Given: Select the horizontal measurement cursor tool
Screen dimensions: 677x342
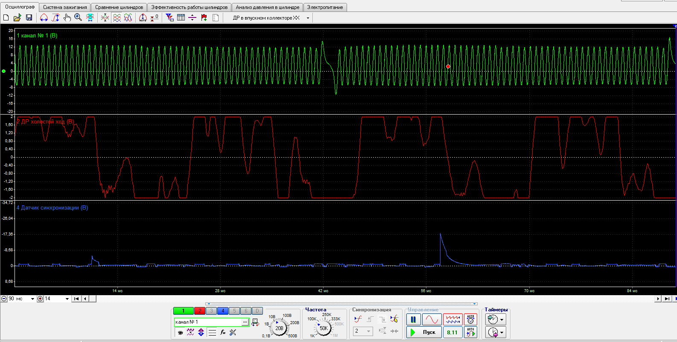Looking at the screenshot, I should (x=44, y=17).
